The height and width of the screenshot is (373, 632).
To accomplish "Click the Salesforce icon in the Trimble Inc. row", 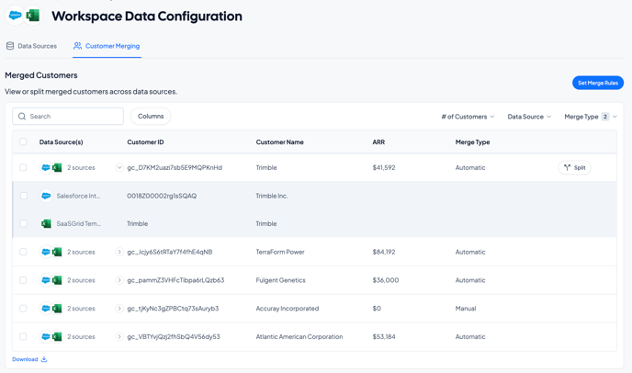I will 46,196.
